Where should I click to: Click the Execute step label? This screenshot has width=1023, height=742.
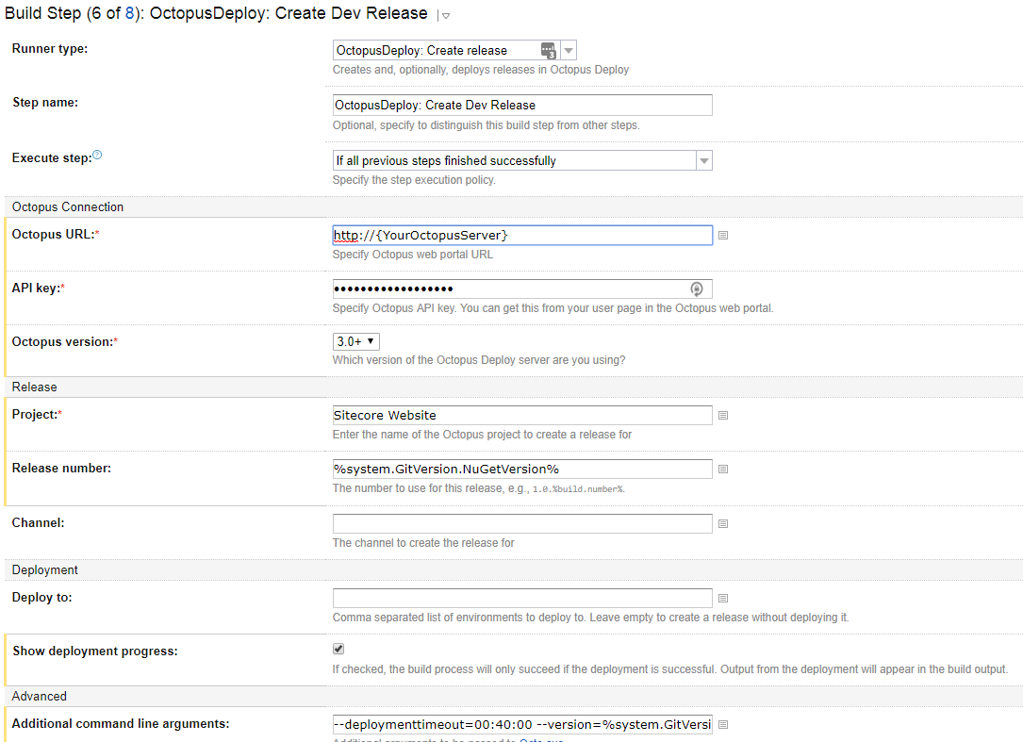pos(52,158)
